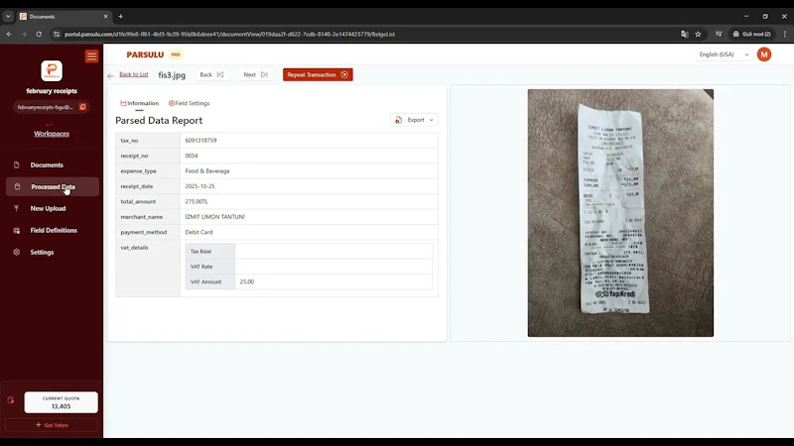Click the browser media control icon
The width and height of the screenshot is (794, 446).
coord(719,34)
